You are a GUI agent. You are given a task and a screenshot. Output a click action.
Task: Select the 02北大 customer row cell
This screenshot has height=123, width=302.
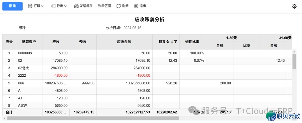pos(29,68)
